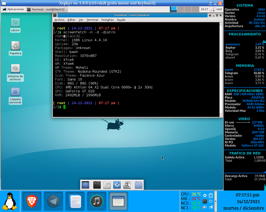Select the first active workspace in switcher
The width and height of the screenshot is (266, 212).
pyautogui.click(x=173, y=9)
